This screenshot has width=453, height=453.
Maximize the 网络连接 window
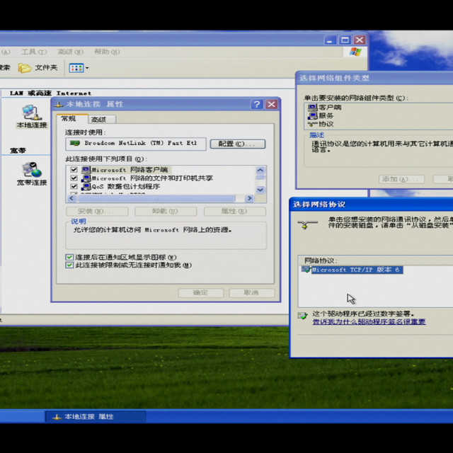coord(345,40)
